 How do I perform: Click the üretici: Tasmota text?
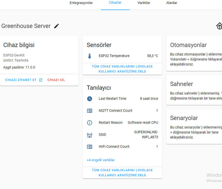coord(16,60)
